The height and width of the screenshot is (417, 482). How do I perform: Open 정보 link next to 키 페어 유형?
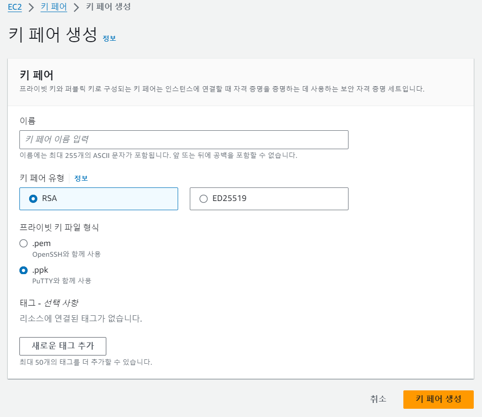pyautogui.click(x=81, y=178)
